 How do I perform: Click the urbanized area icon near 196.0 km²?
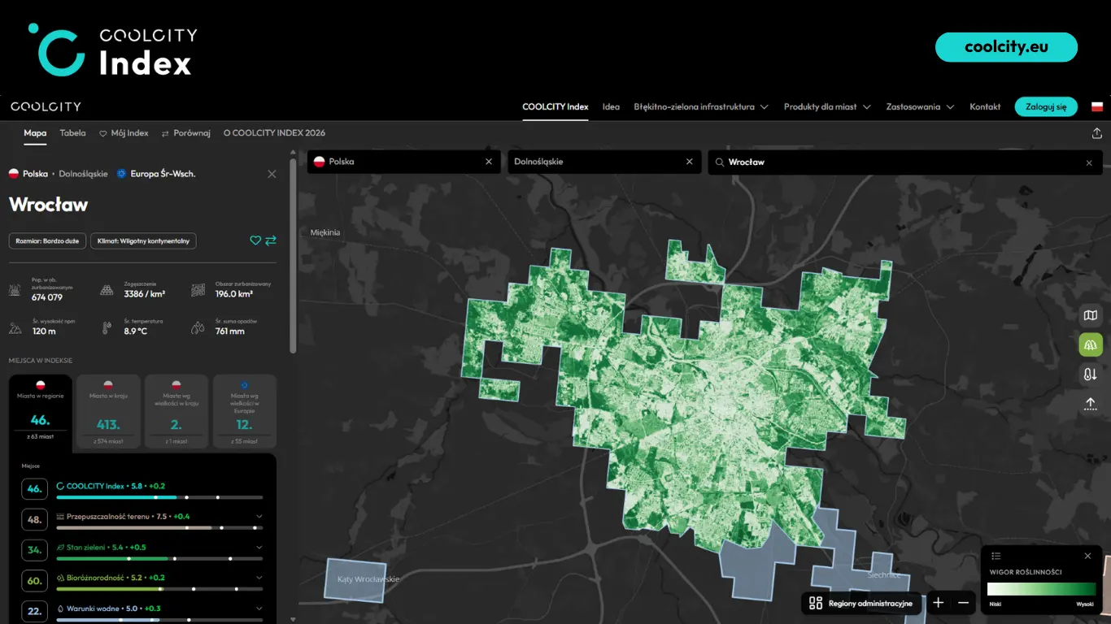tap(198, 290)
